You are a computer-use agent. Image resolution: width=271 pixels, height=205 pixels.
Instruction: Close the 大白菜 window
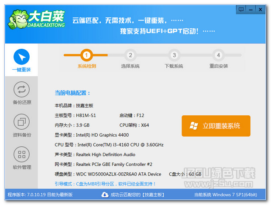pos(260,9)
